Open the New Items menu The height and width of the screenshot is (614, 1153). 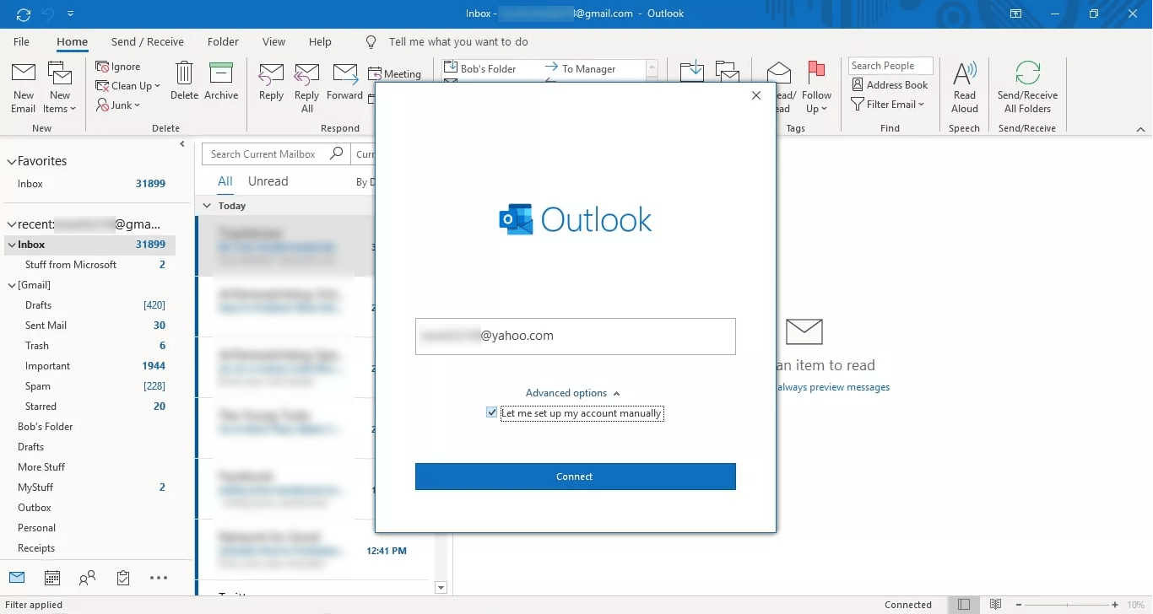click(60, 88)
